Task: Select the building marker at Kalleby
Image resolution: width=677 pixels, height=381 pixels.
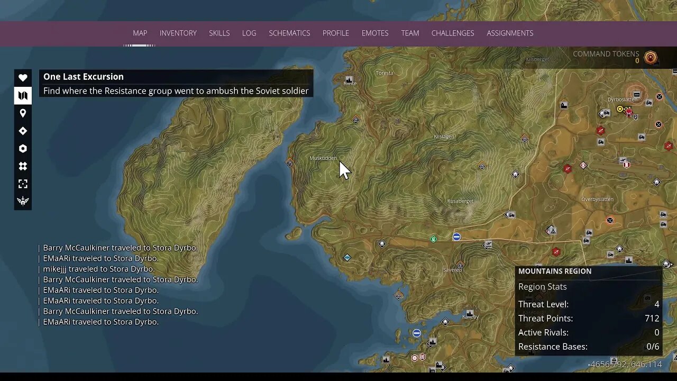Action: [469, 313]
